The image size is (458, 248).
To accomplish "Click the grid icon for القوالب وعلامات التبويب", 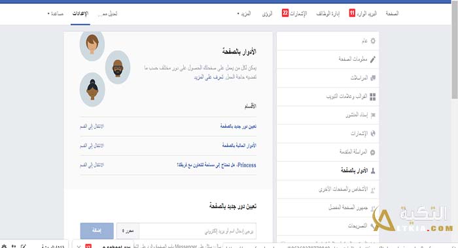I will pos(373,97).
